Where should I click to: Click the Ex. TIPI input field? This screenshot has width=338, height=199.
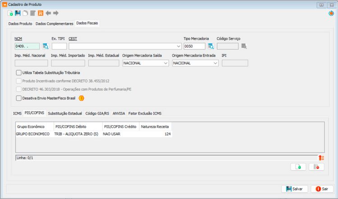tap(59, 46)
